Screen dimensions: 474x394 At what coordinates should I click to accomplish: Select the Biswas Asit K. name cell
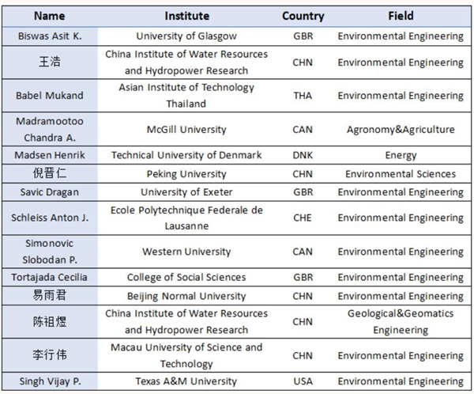click(50, 36)
